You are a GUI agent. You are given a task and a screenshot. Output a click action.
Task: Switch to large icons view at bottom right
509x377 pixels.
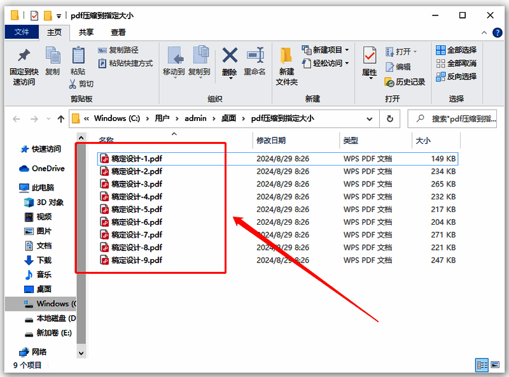coord(494,366)
